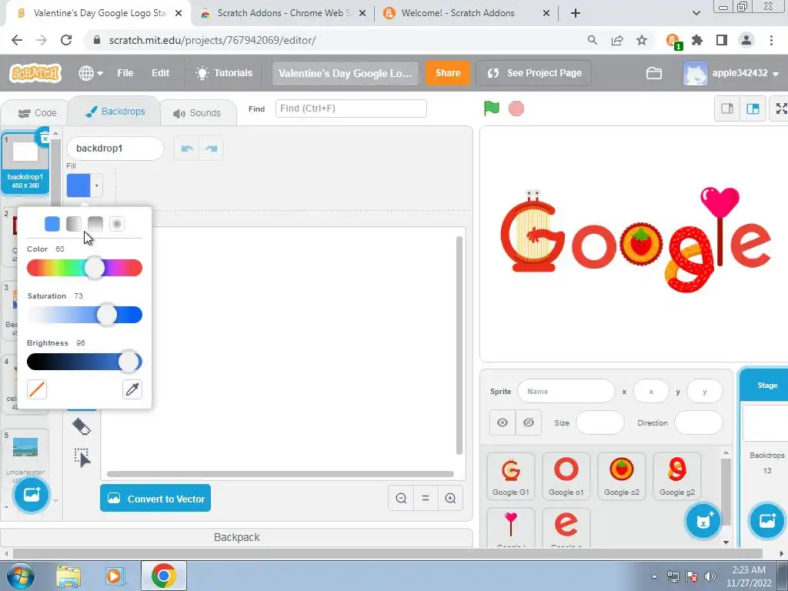
Task: Show sprite with the eye icon
Action: pyautogui.click(x=502, y=422)
